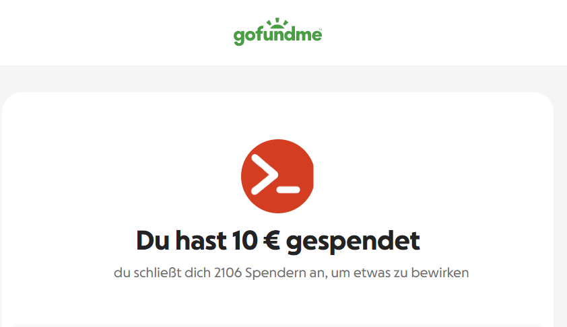The image size is (567, 327).
Task: Click the 'du schließt dich' subtitle text
Action: pyautogui.click(x=162, y=272)
